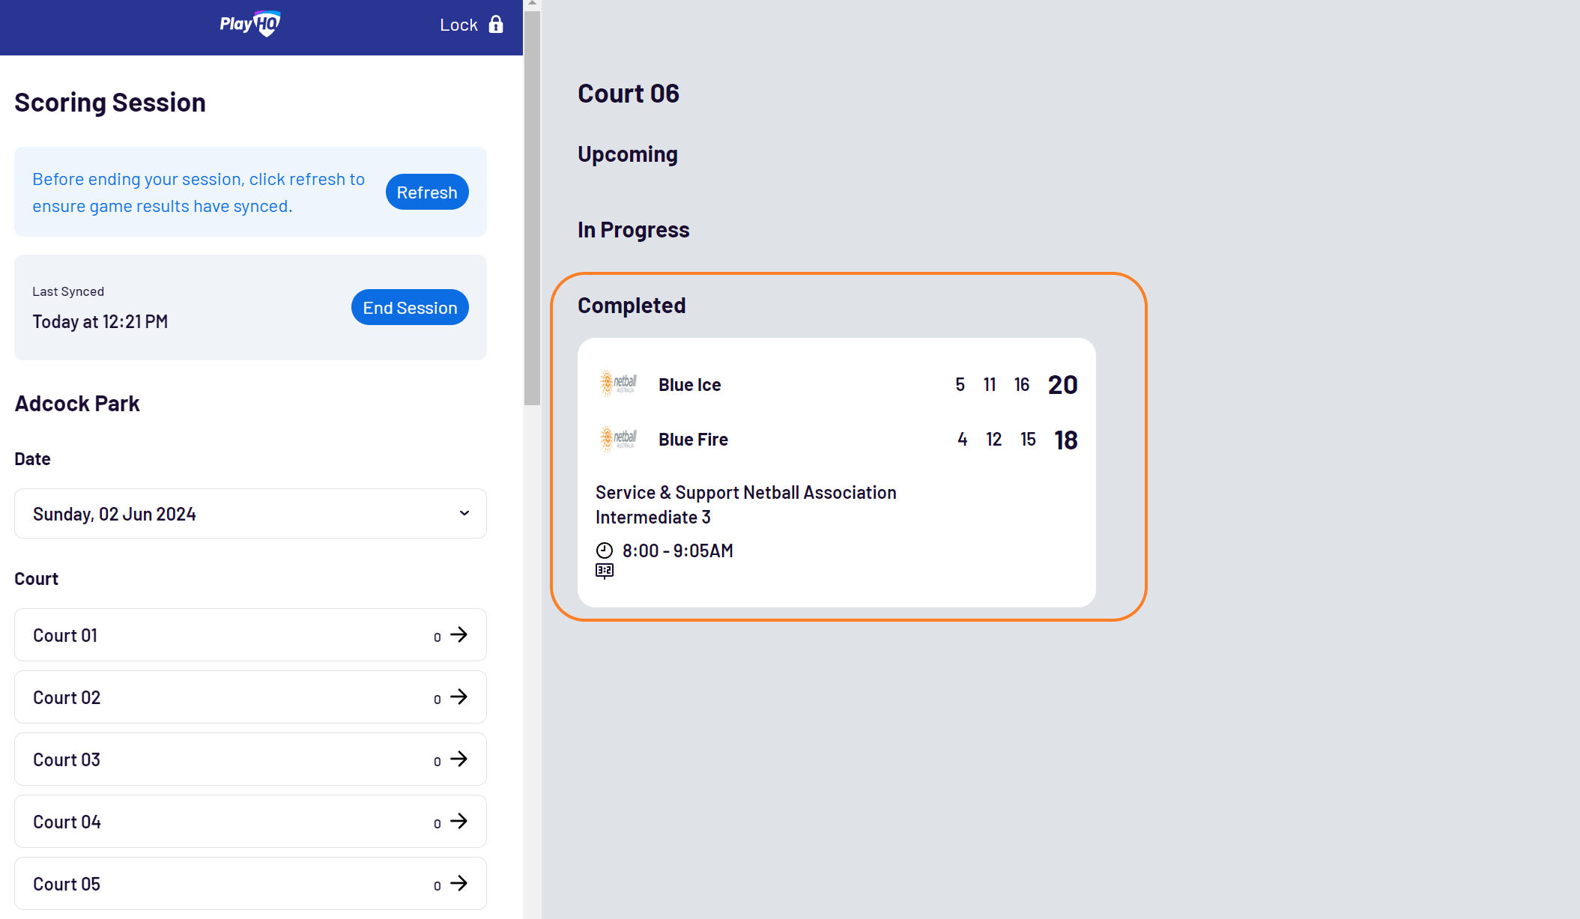Image resolution: width=1580 pixels, height=919 pixels.
Task: Click the padlock icon beside Lock
Action: click(495, 24)
